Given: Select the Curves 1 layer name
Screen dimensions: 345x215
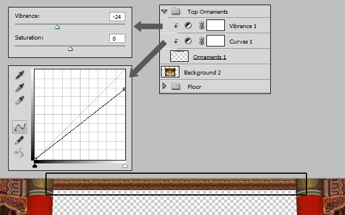Looking at the screenshot, I should (241, 41).
